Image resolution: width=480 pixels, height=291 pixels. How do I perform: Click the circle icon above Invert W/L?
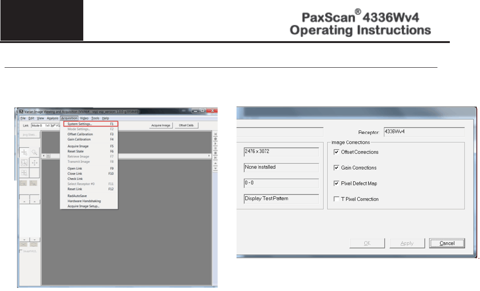[x=33, y=244]
